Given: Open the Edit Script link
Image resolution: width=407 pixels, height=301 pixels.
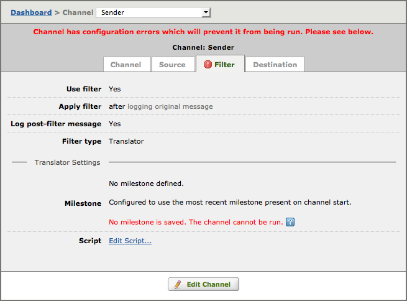Looking at the screenshot, I should 130,241.
